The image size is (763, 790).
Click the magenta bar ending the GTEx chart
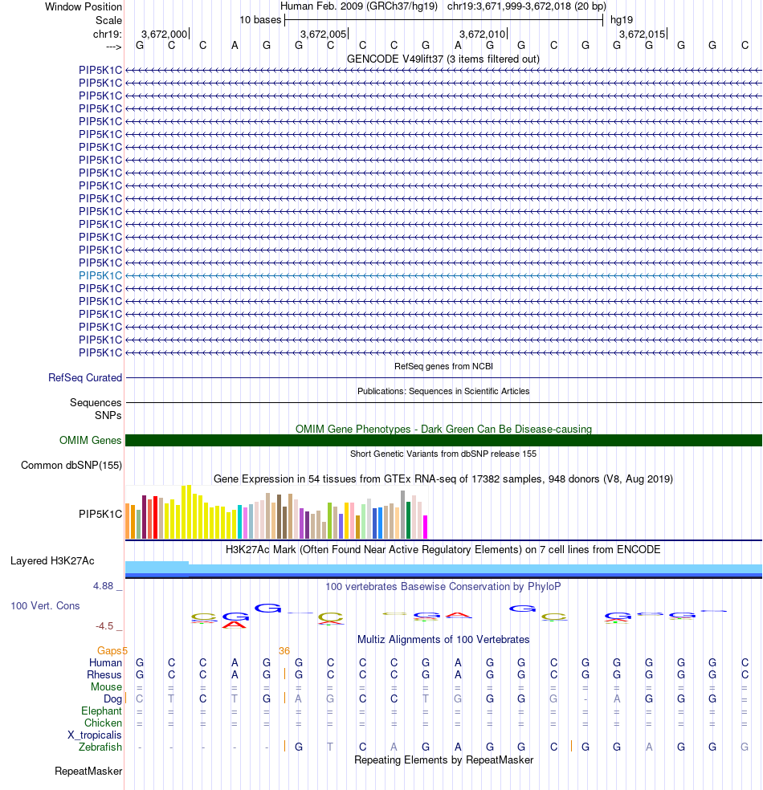(x=425, y=527)
